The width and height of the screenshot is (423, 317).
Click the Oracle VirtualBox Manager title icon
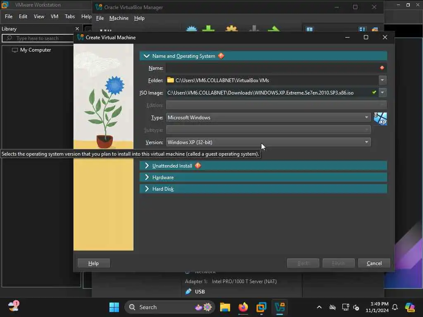[99, 7]
